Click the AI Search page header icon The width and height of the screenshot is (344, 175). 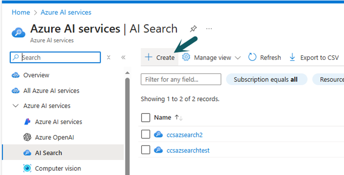18,33
